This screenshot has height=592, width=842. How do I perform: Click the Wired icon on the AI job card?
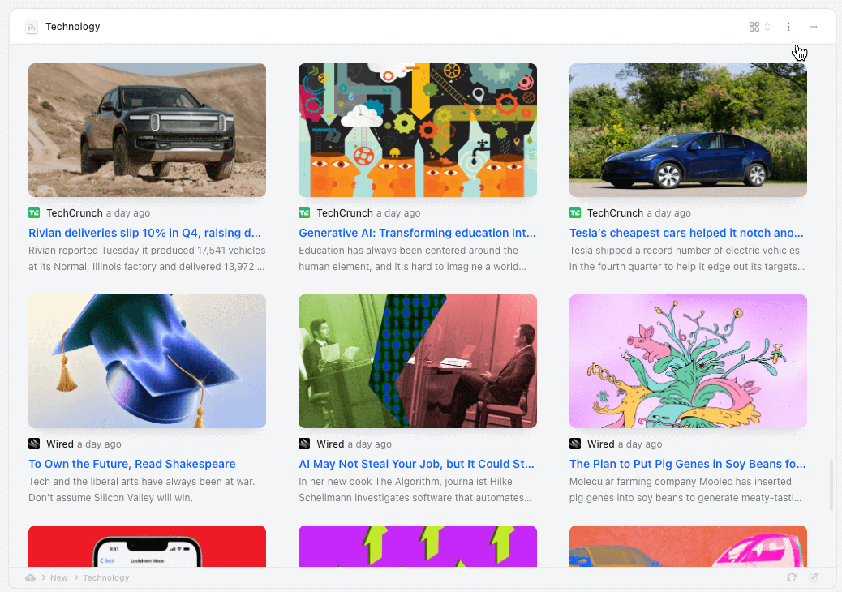tap(304, 444)
